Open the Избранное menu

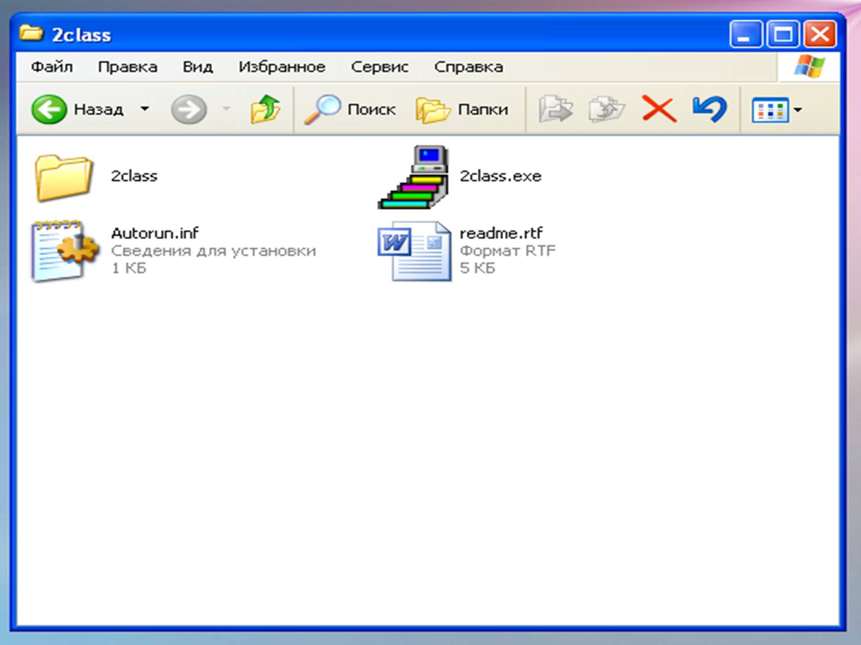(x=282, y=67)
